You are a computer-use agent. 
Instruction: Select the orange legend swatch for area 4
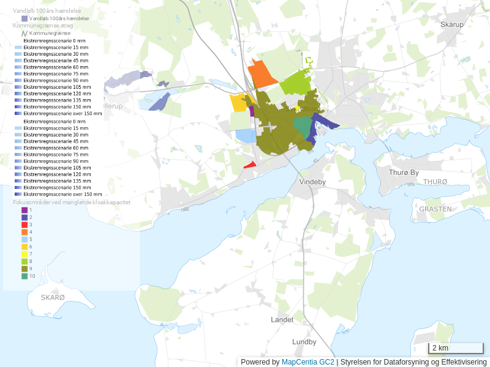click(24, 232)
